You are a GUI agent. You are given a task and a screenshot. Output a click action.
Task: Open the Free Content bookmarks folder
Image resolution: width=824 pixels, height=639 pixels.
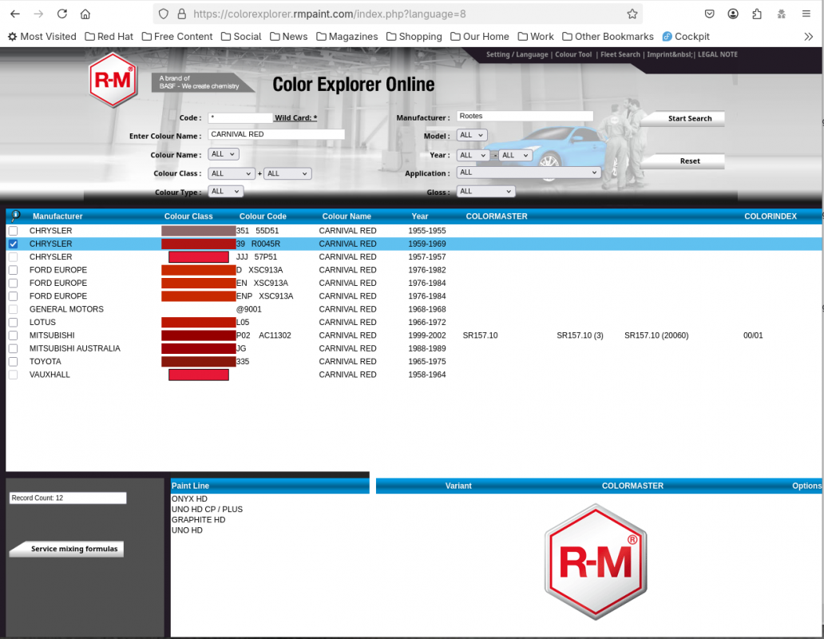click(177, 37)
